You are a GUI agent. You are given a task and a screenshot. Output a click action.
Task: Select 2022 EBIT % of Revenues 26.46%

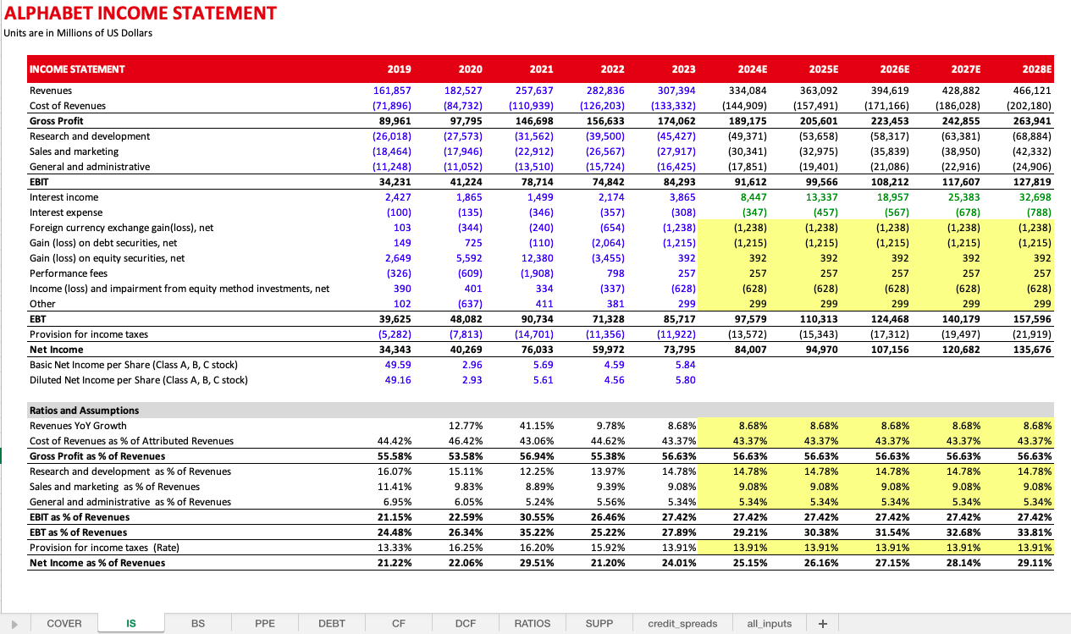pos(607,517)
